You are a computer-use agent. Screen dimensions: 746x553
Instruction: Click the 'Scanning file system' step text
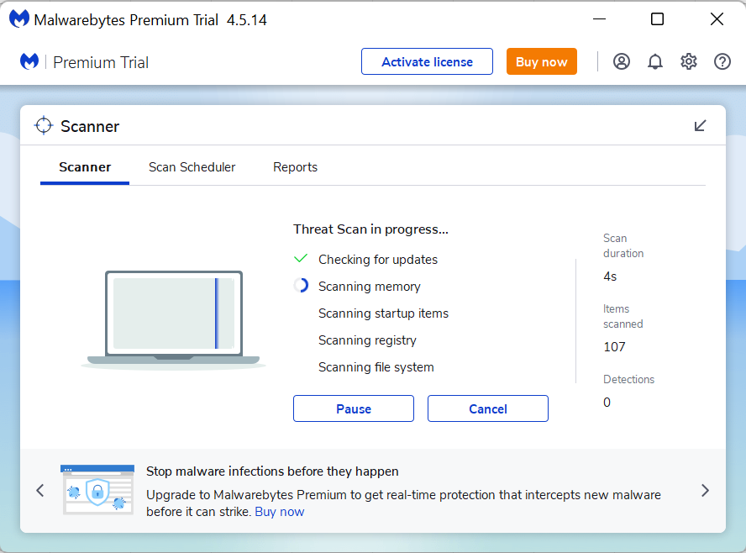point(376,367)
